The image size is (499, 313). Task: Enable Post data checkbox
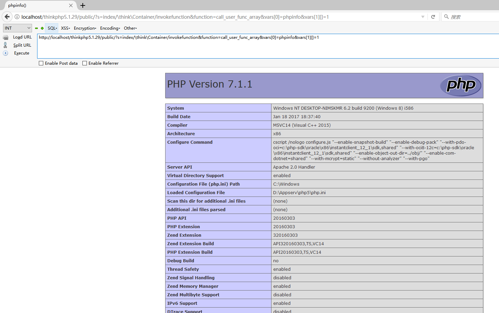pos(41,63)
